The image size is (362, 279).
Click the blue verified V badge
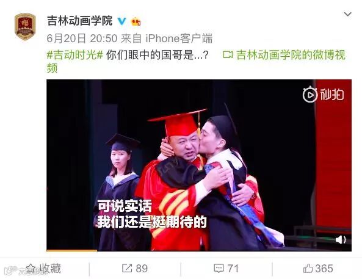point(121,21)
